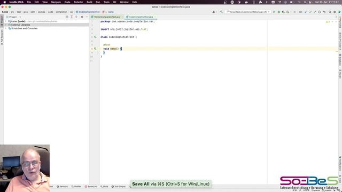Open the Services tool window

pyautogui.click(x=62, y=187)
